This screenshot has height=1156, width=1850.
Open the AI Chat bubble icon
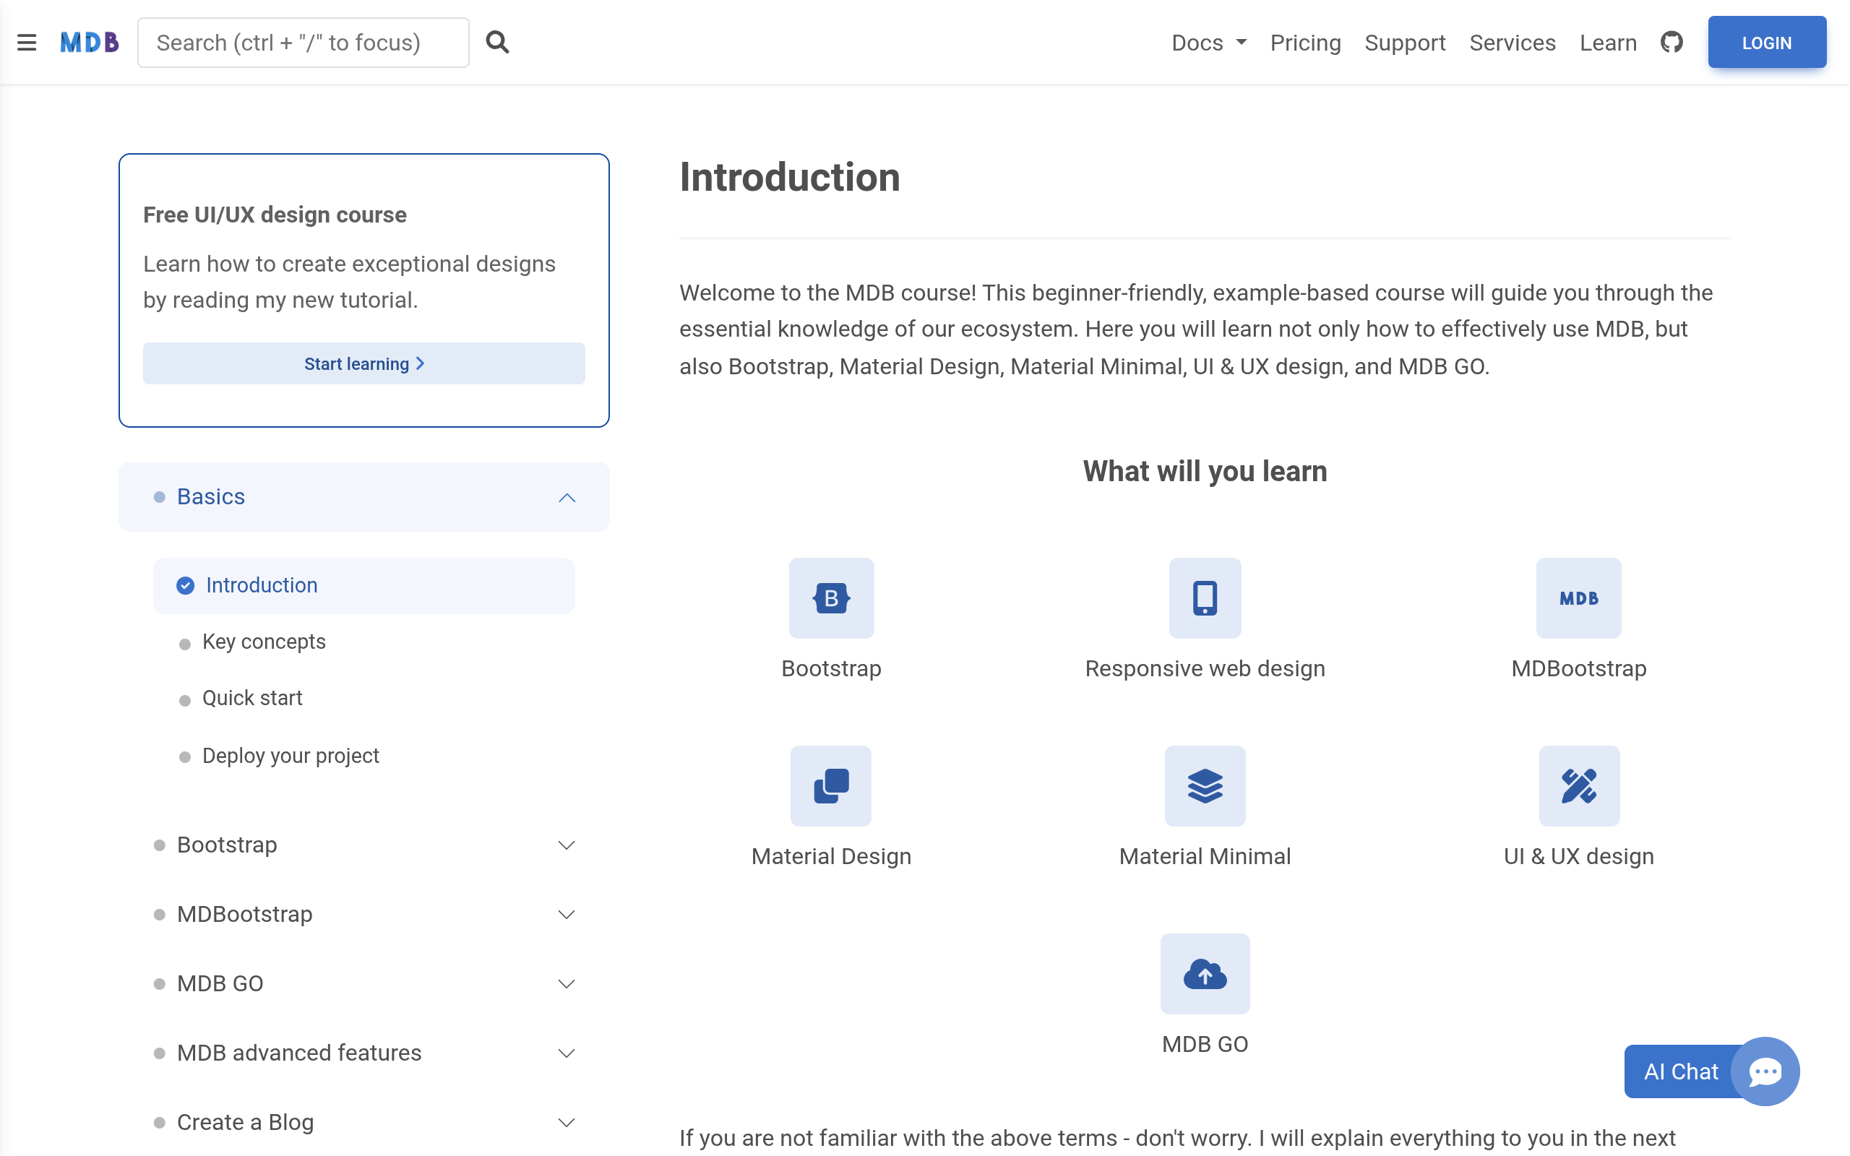(1765, 1071)
